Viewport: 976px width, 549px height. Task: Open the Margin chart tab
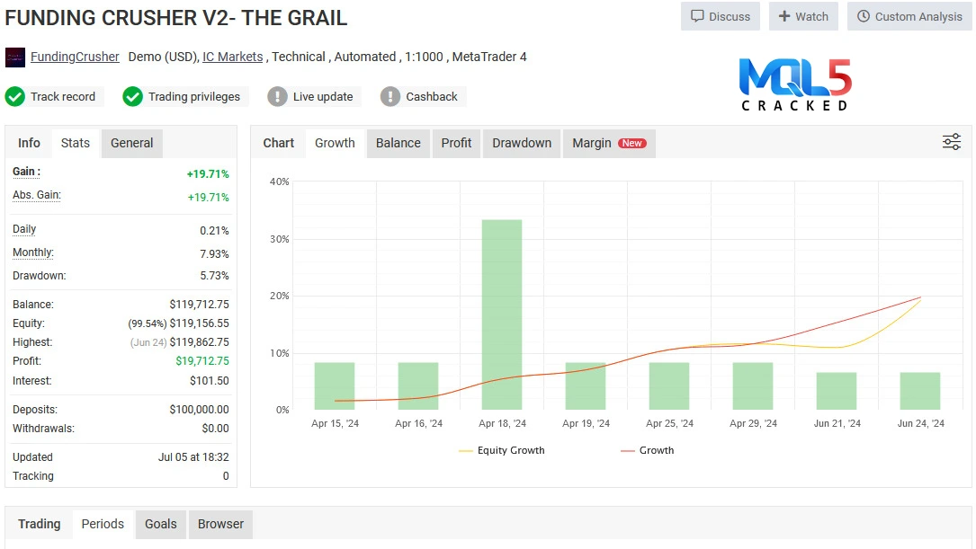click(609, 143)
